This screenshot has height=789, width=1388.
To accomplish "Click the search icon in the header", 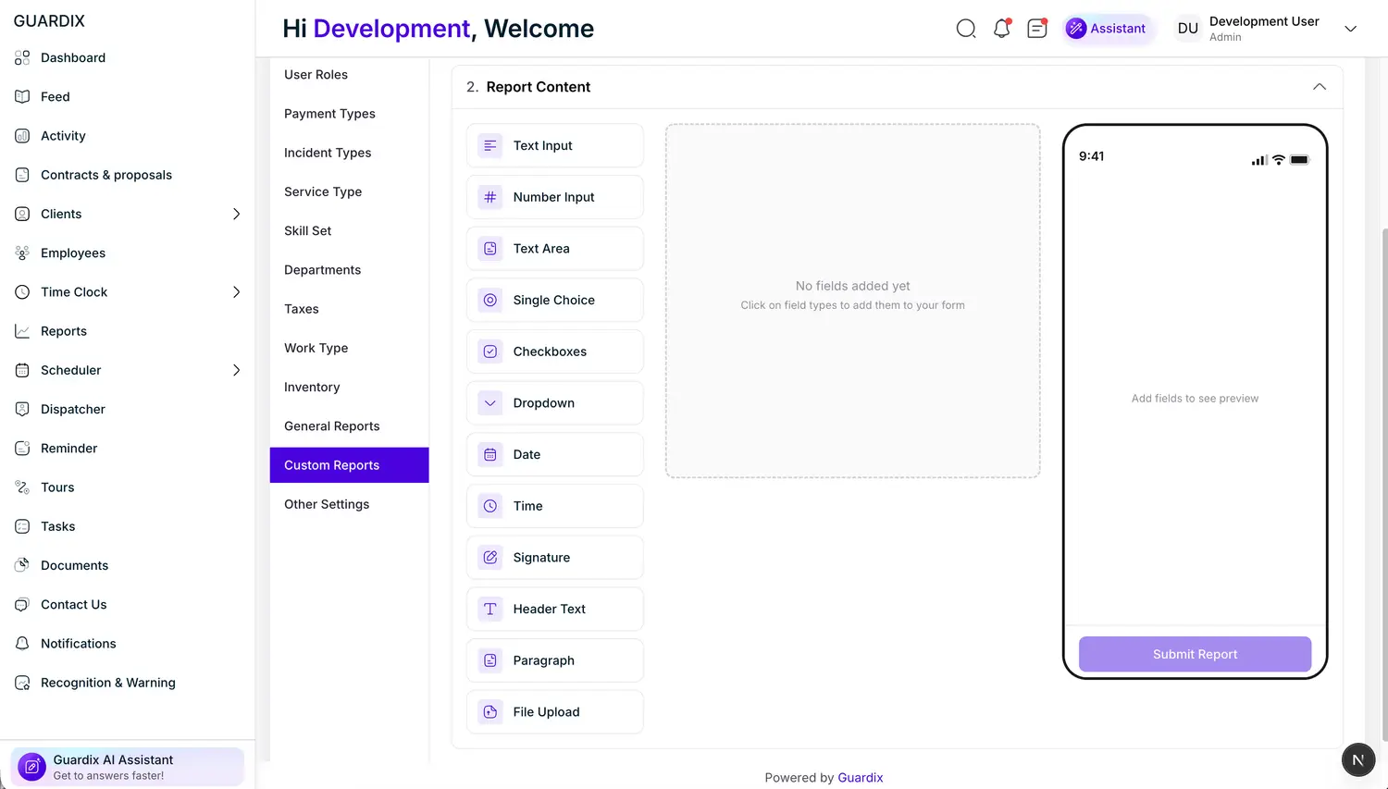I will tap(966, 29).
